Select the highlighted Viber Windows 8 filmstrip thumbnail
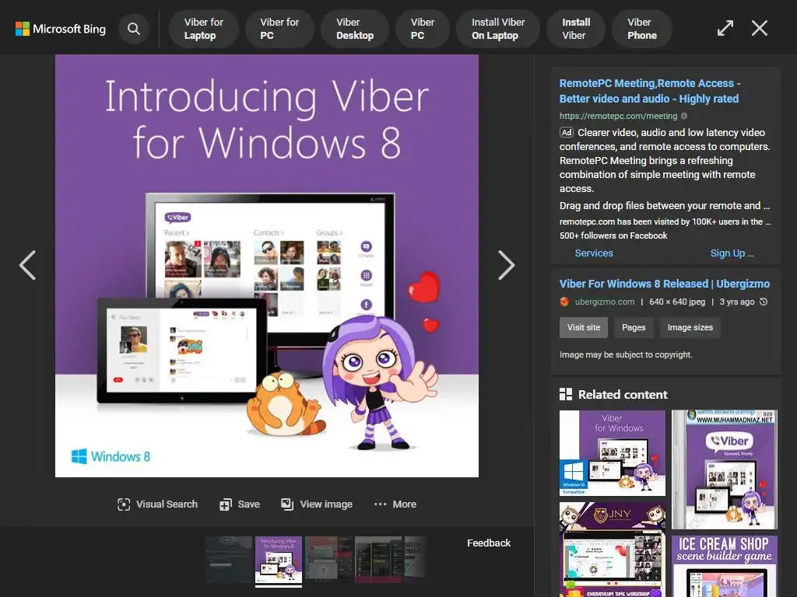This screenshot has height=597, width=797. click(x=279, y=560)
